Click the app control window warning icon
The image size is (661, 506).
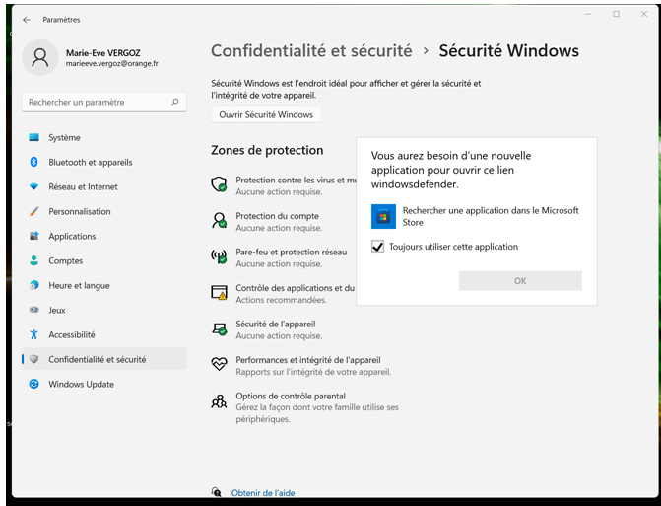(220, 293)
